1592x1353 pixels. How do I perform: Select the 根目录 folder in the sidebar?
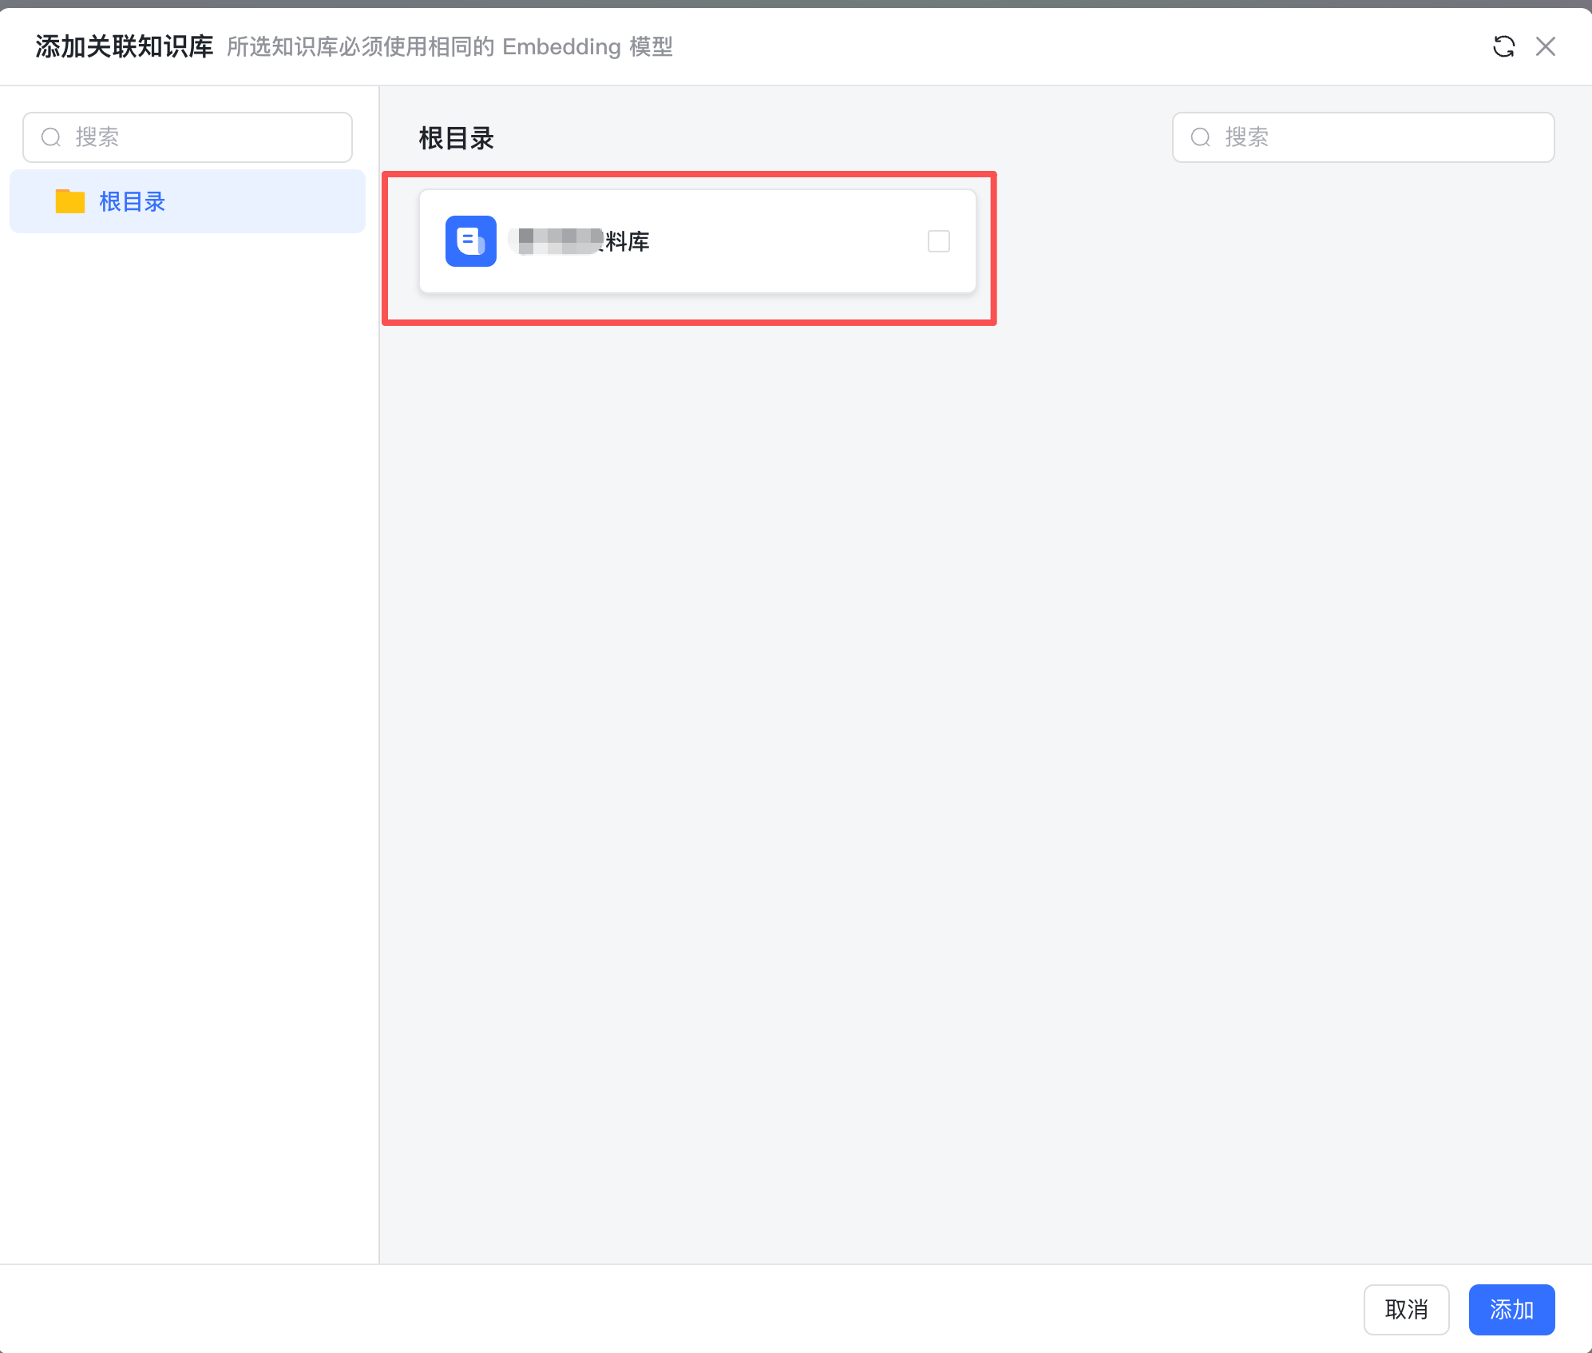coord(188,201)
